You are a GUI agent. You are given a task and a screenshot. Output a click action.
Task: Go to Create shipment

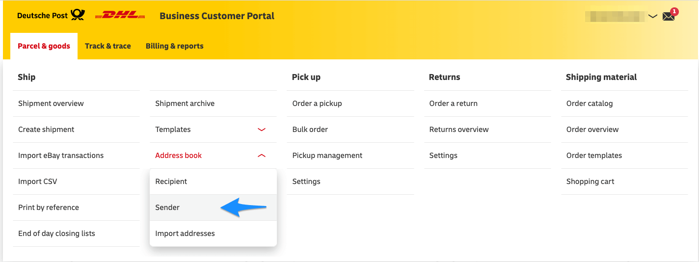[x=76, y=130]
